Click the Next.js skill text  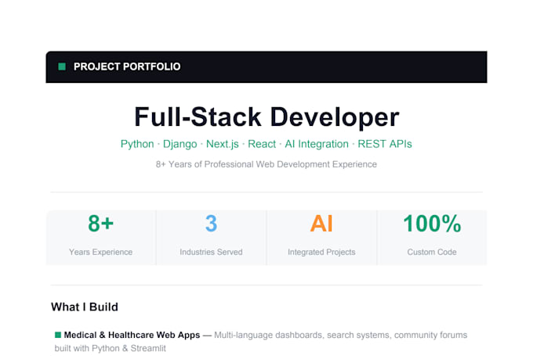click(223, 144)
